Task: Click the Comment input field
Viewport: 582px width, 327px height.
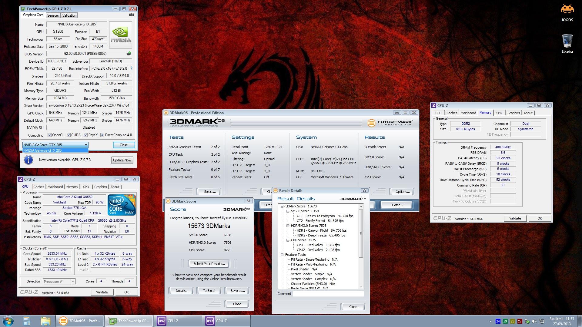Action: 328,294
